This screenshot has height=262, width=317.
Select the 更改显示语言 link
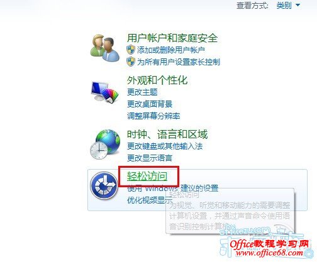click(x=150, y=158)
